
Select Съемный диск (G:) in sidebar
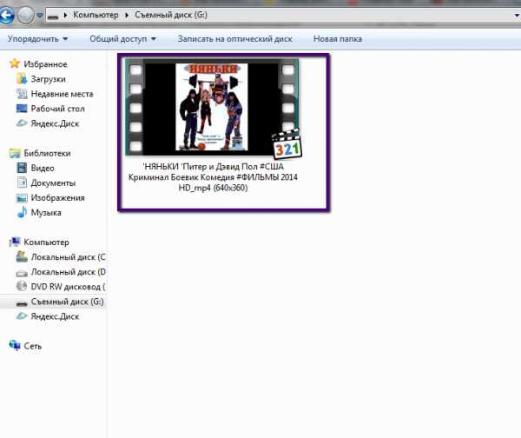[66, 301]
